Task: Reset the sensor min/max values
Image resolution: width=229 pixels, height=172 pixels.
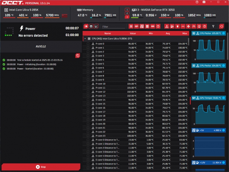Action: pyautogui.click(x=222, y=26)
